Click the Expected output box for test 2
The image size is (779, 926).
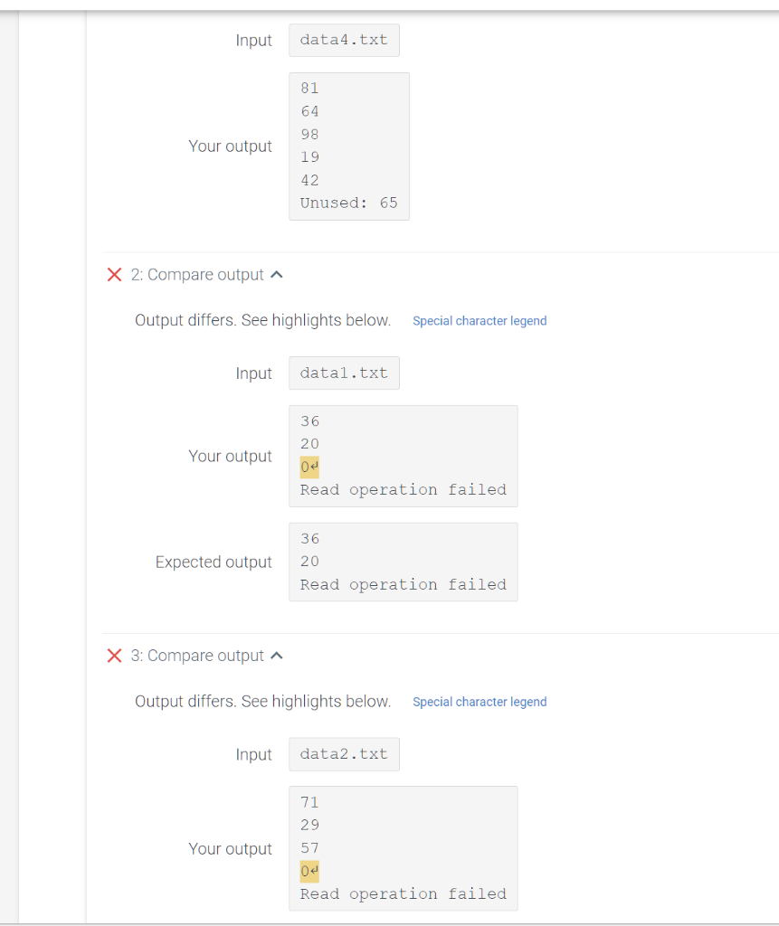click(x=403, y=562)
